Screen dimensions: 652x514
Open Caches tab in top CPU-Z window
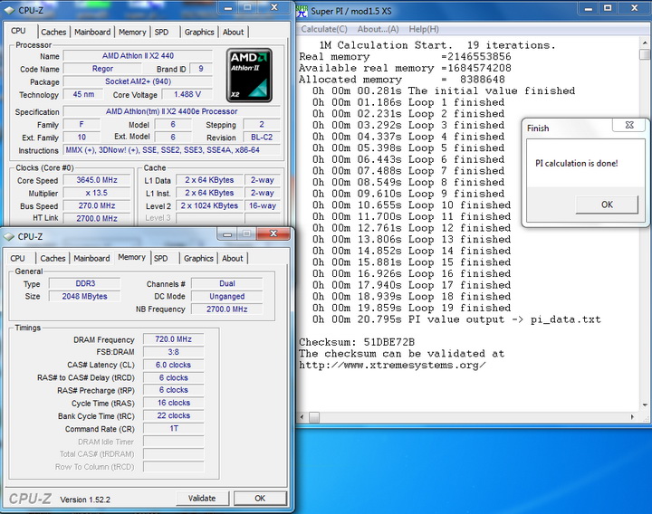tap(53, 32)
